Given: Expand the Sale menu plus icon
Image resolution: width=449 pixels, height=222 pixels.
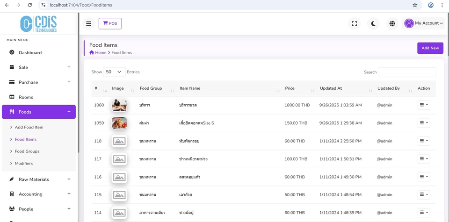Looking at the screenshot, I should tap(69, 67).
